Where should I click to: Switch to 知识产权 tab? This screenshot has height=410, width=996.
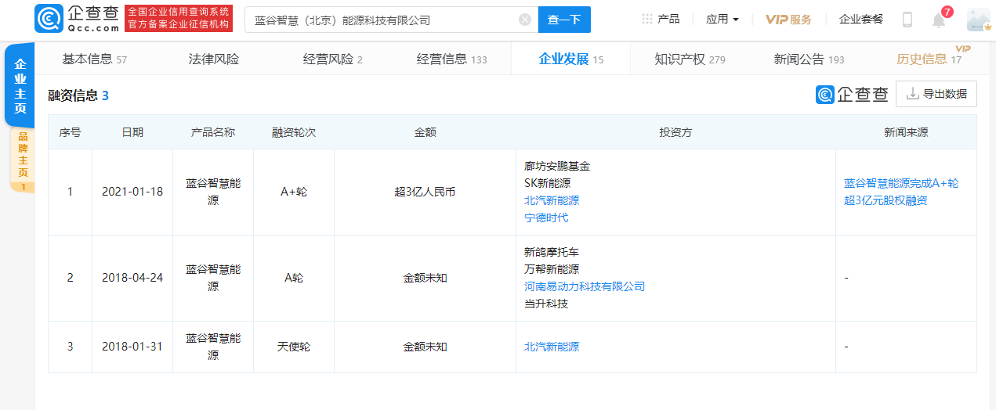tap(690, 59)
